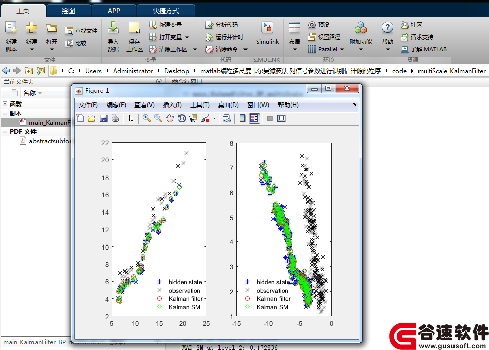489x350 pixels.
Task: Open 预设 preferences
Action: point(319,25)
